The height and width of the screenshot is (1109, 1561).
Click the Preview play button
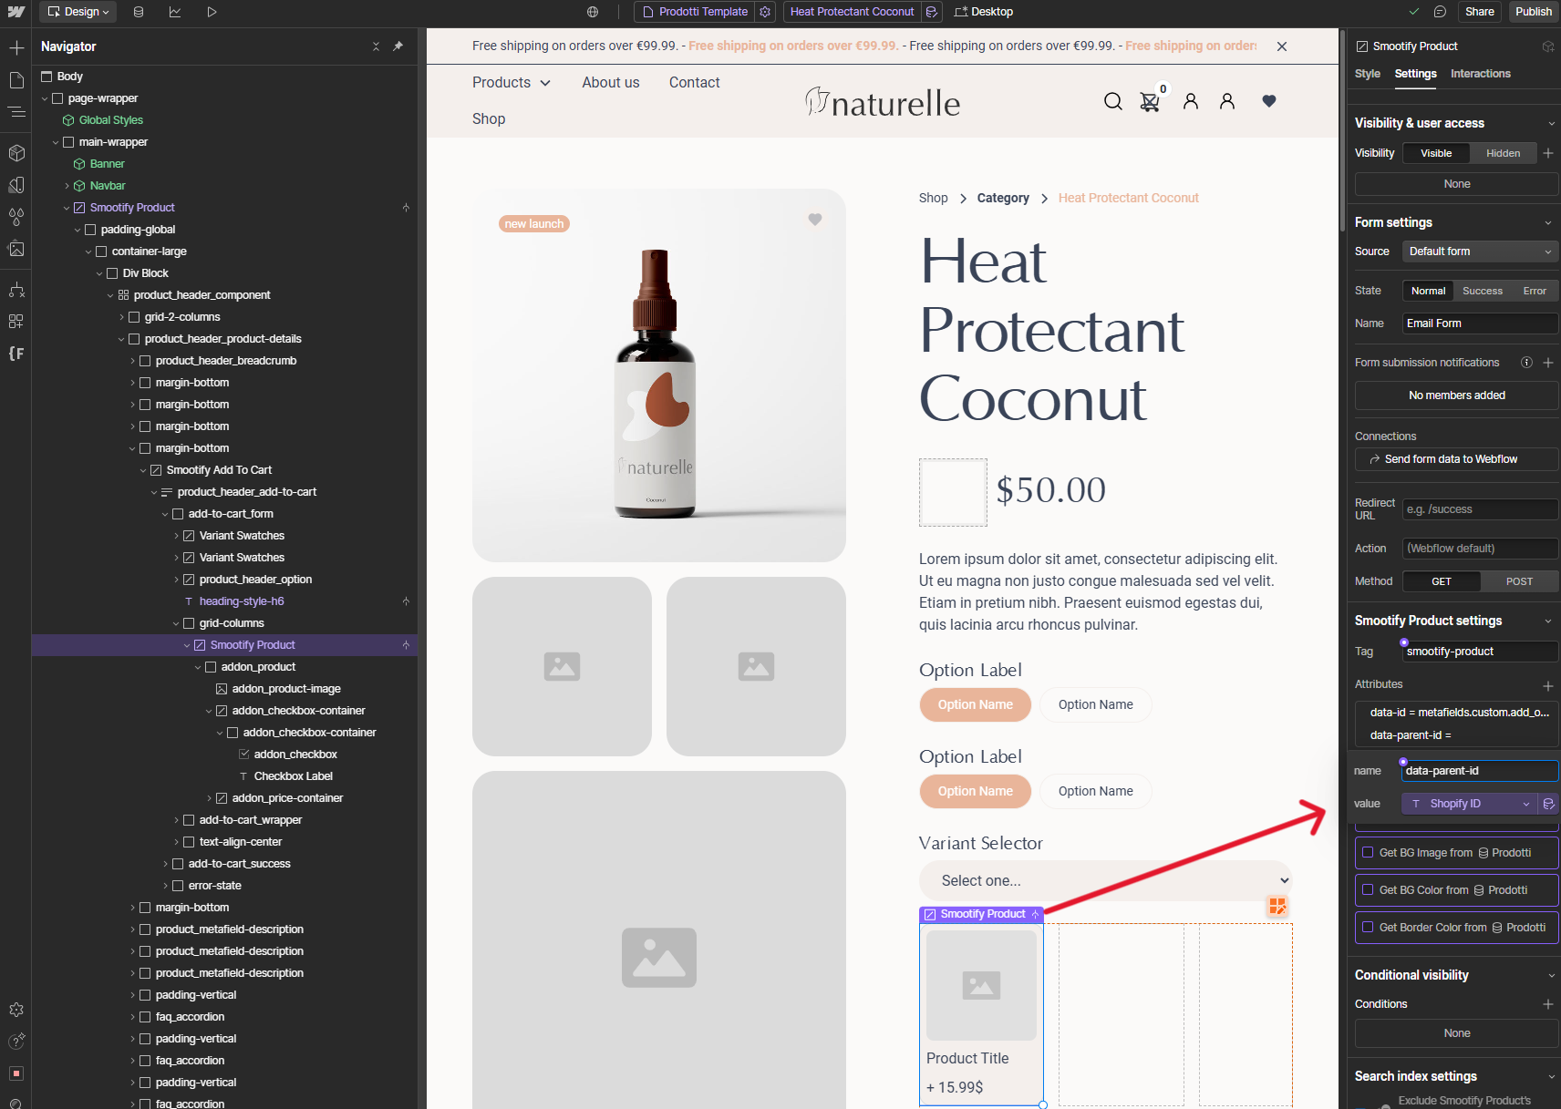click(x=212, y=12)
